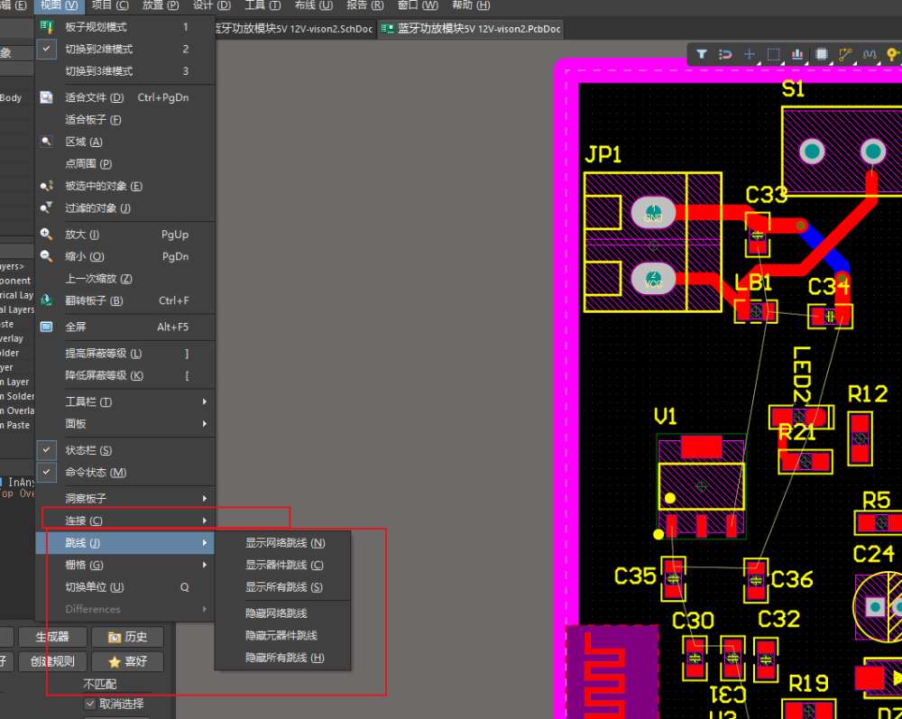Click the Zoom In (放大) magnifier icon

point(47,235)
